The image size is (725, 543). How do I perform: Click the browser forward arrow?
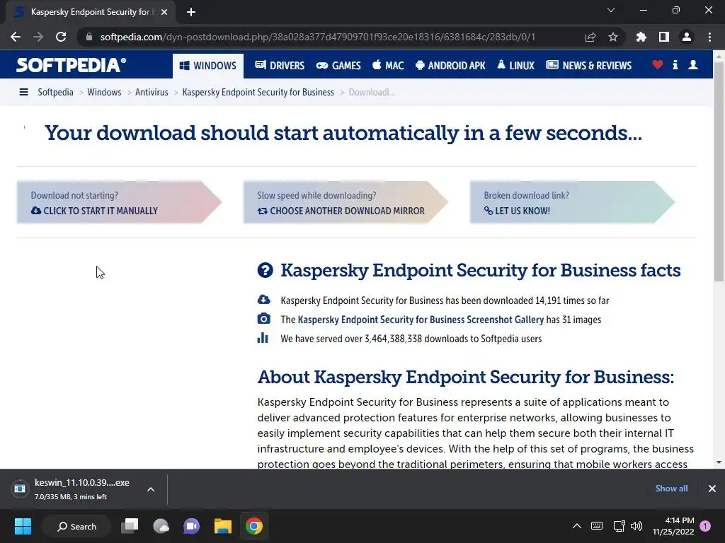(x=38, y=37)
